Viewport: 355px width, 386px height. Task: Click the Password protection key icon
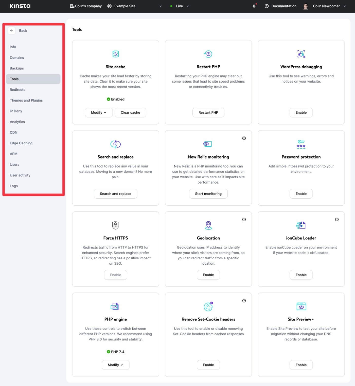click(301, 144)
